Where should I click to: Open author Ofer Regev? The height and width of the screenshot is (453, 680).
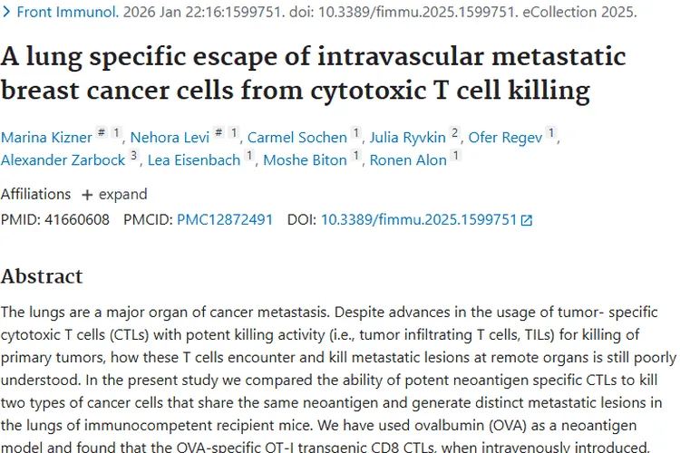[x=504, y=138]
